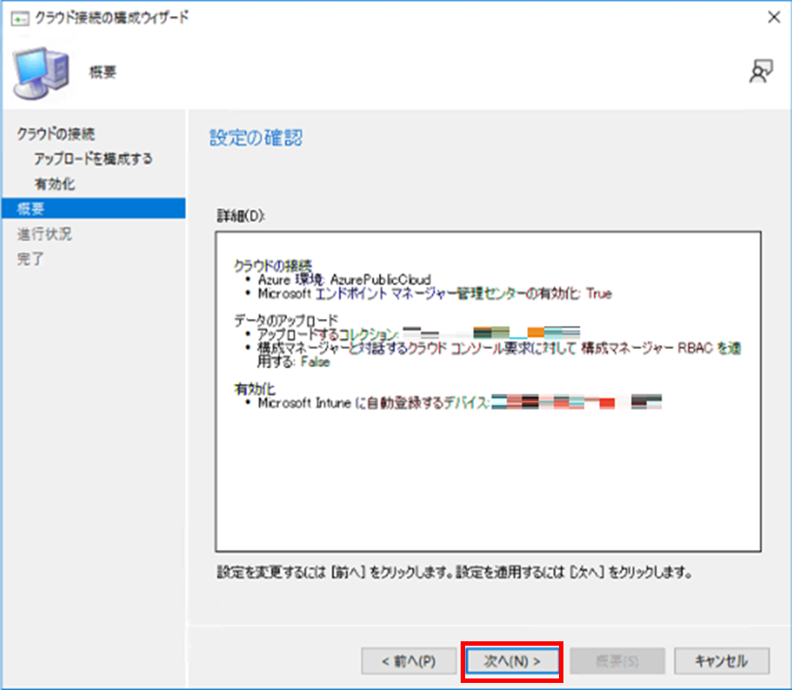
Task: Click the 設定の確認 page heading
Action: (256, 137)
